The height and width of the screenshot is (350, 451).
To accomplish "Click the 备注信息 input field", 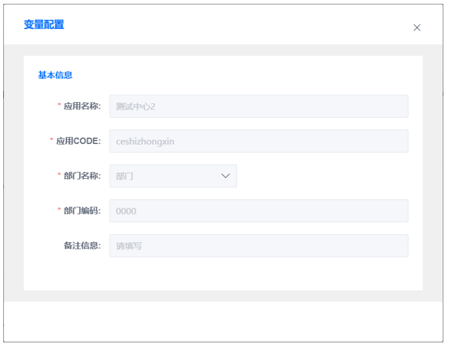I will pyautogui.click(x=258, y=246).
